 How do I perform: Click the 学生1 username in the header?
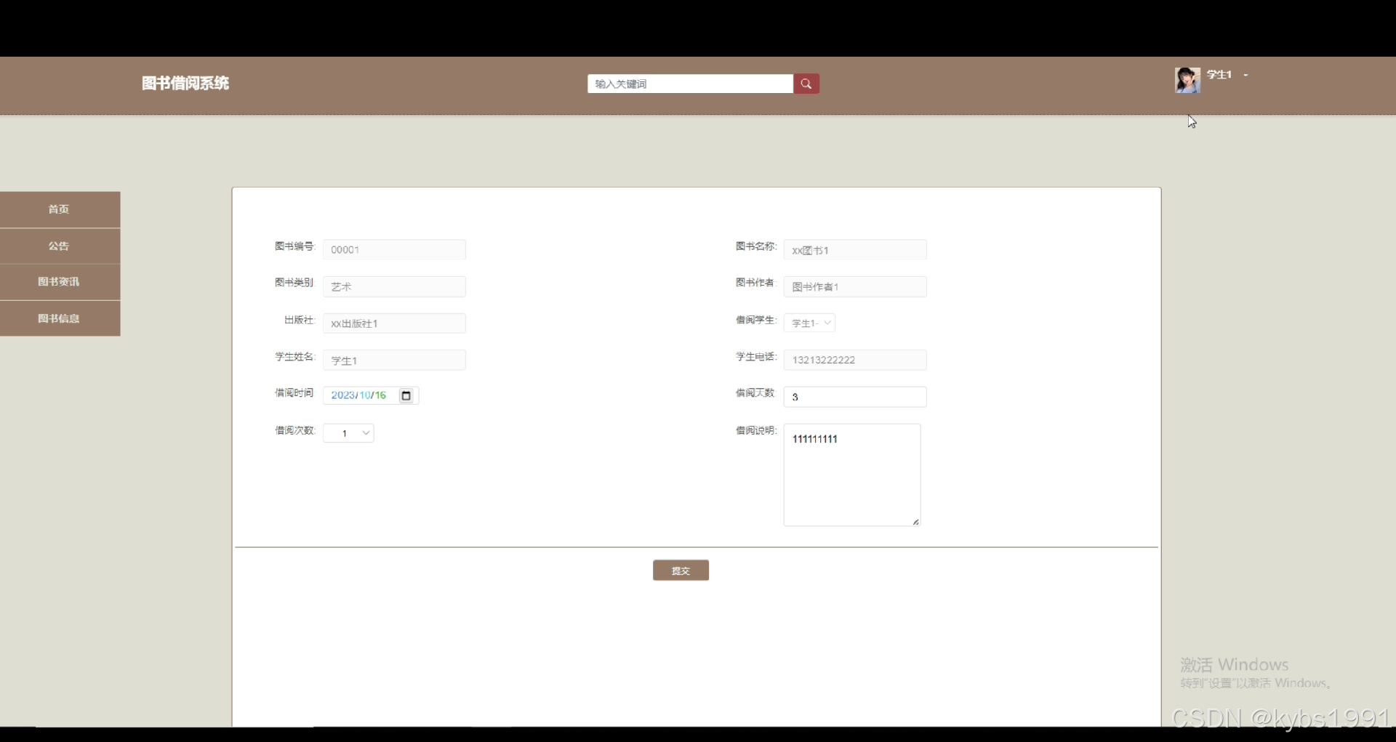(x=1219, y=75)
